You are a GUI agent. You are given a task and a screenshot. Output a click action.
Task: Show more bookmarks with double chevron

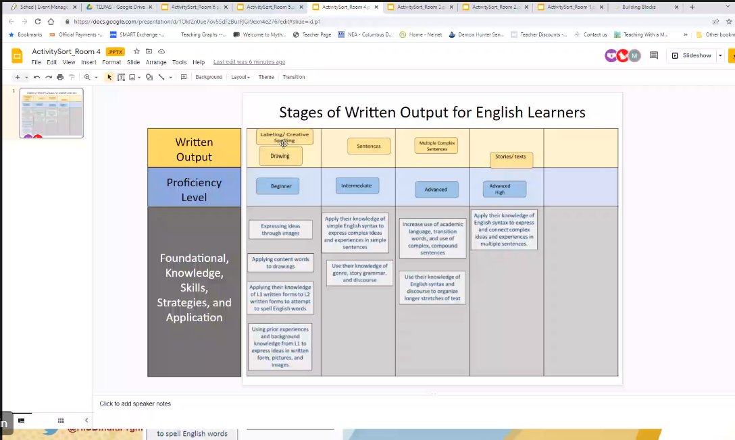685,34
